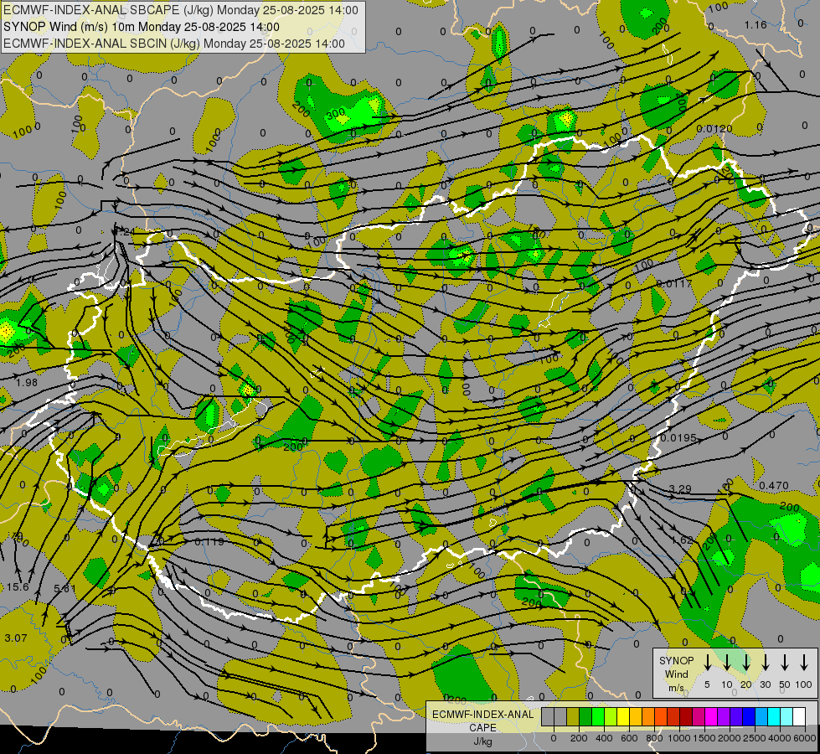Click the map value '1.98'
Viewport: 820px width, 754px height.
click(x=27, y=383)
